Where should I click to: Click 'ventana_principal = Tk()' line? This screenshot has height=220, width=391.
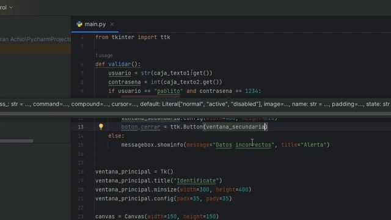click(134, 172)
